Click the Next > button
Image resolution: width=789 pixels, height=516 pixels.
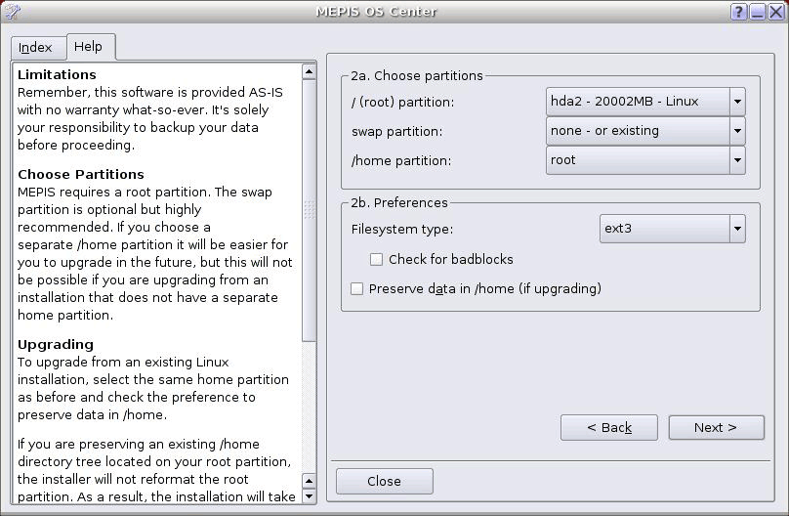click(x=716, y=428)
